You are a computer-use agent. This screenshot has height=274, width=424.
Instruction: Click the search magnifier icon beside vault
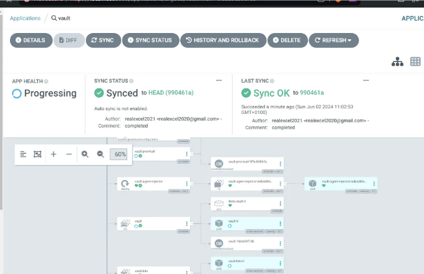(54, 18)
